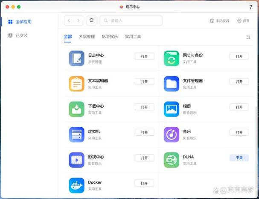The image size is (259, 199).
Task: Select 已安装 in the sidebar
Action: point(18,35)
